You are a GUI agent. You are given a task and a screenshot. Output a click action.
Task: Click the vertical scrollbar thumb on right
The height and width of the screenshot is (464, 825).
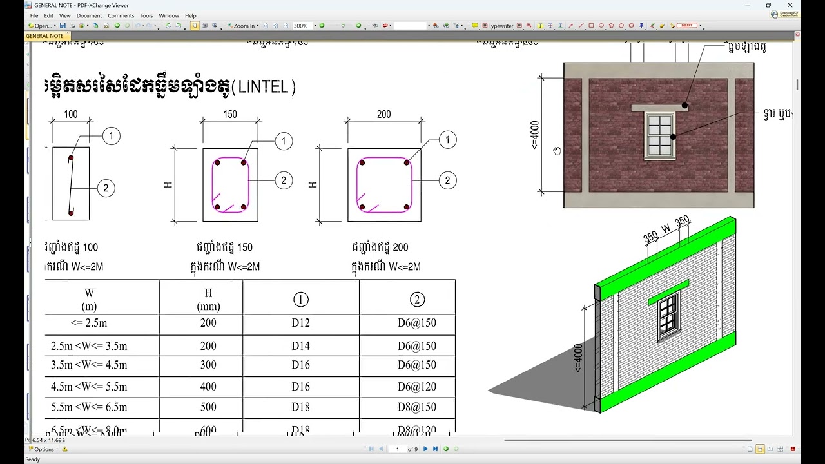[x=797, y=84]
